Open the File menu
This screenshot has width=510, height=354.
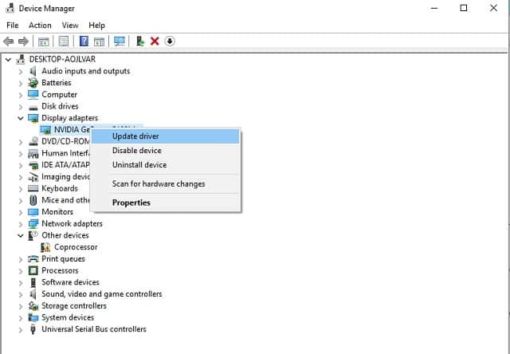[13, 26]
